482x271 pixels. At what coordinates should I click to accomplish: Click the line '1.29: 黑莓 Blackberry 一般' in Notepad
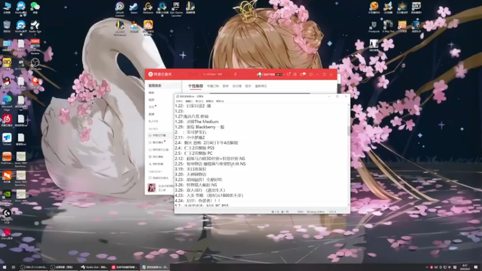coord(199,127)
